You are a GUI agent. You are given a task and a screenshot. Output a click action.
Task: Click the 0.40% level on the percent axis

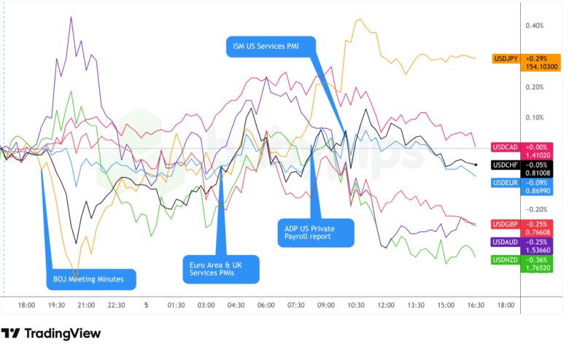[x=535, y=26]
